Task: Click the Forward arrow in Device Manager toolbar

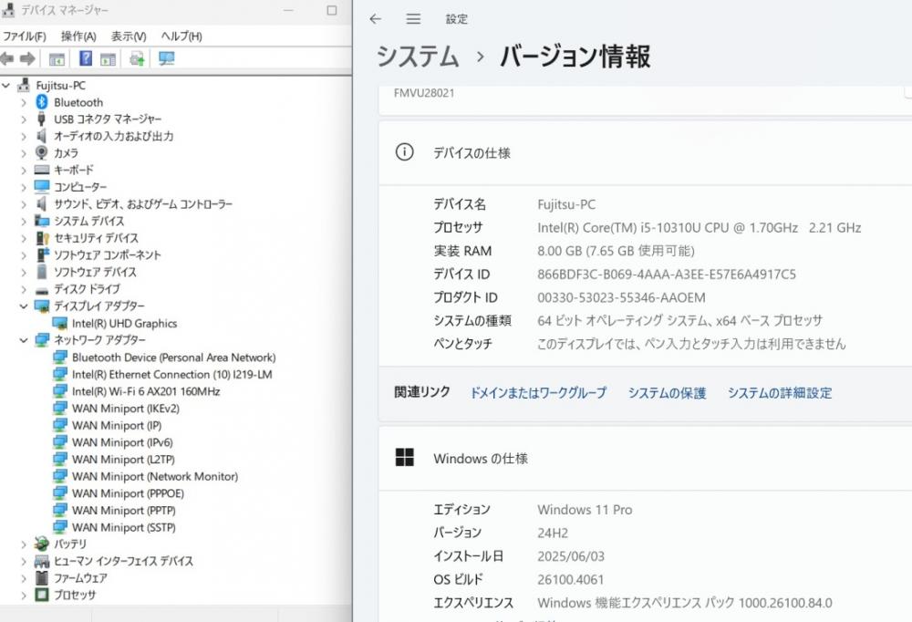Action: [x=27, y=58]
